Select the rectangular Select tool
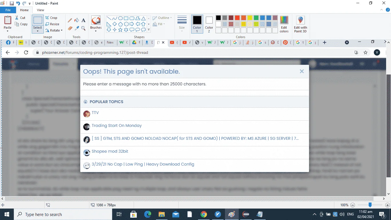391x220 pixels. tap(37, 20)
